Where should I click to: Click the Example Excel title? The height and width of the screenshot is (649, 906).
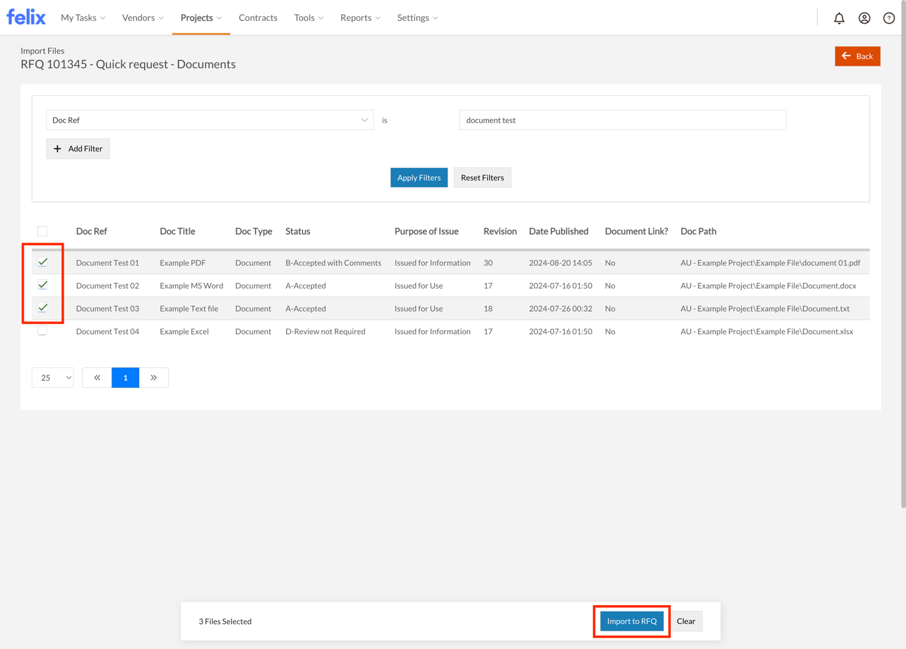click(184, 331)
